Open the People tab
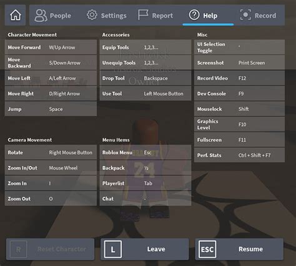This screenshot has height=266, width=296. [x=53, y=16]
